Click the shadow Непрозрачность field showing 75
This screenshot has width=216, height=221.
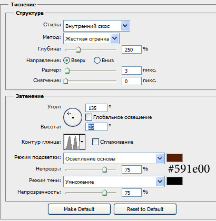pos(132,193)
